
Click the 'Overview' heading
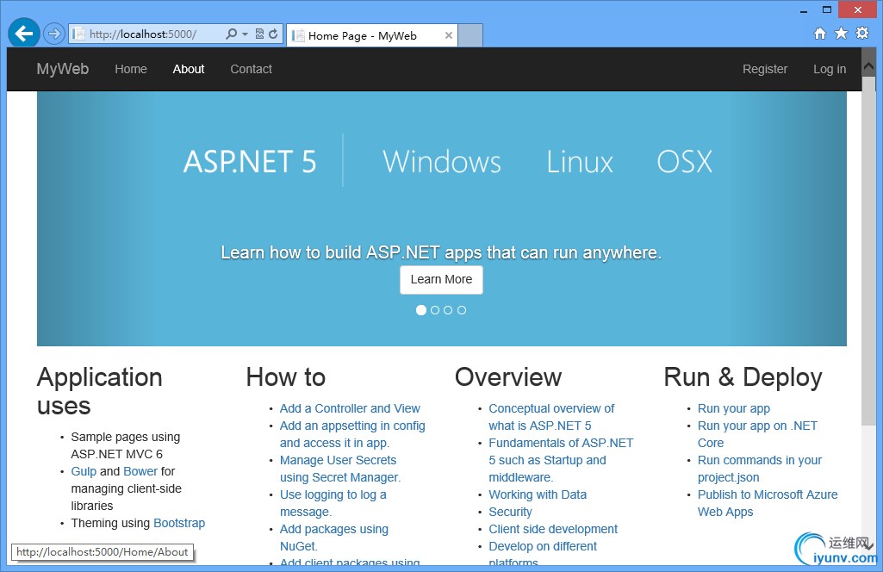point(508,377)
